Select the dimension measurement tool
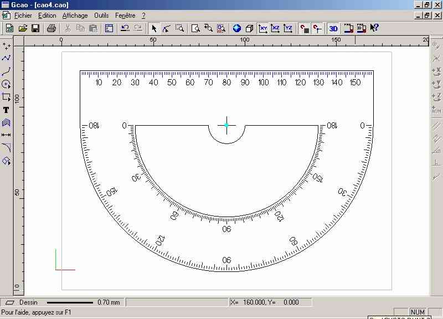 (x=6, y=135)
